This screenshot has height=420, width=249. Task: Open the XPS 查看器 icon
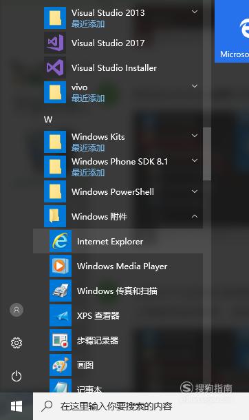coord(61,315)
